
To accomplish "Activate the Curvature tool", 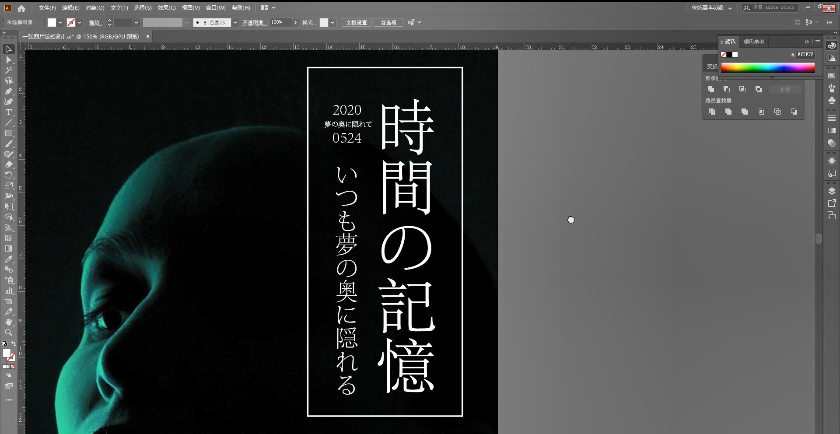I will click(9, 102).
